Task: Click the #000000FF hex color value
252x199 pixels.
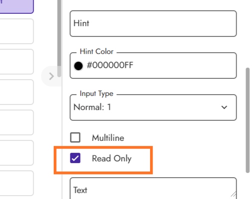Action: (x=110, y=65)
